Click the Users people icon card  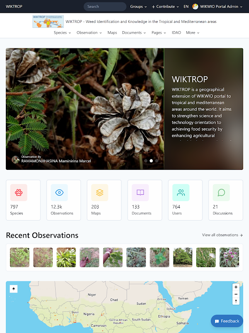185,200
